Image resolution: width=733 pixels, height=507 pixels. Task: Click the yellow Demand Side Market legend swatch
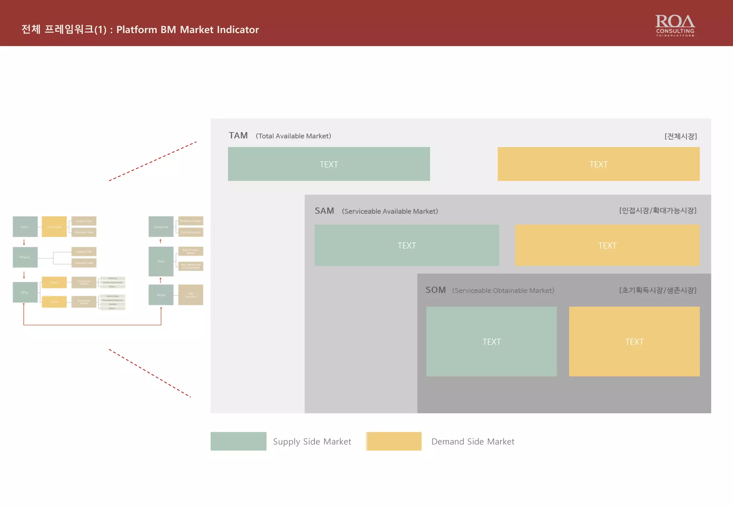[394, 441]
